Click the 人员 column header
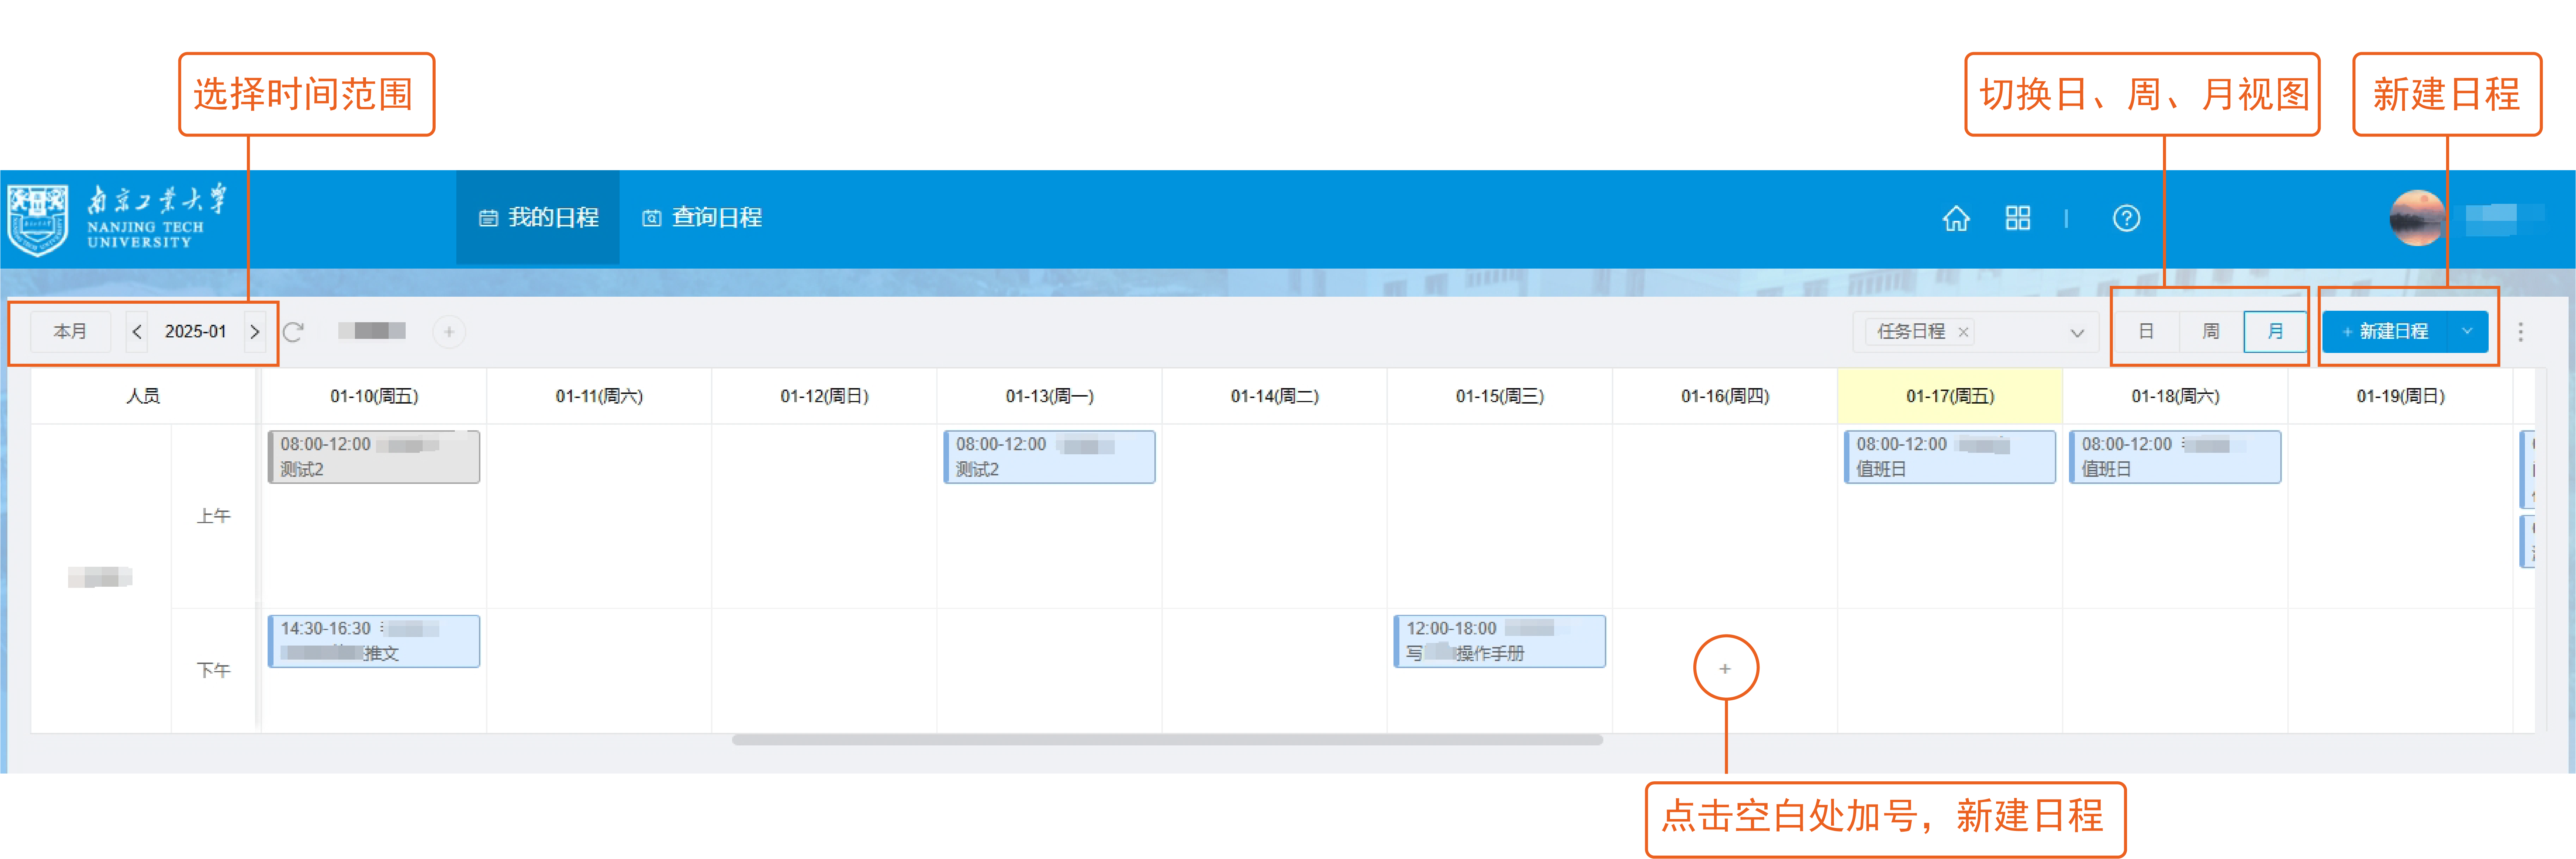2576x859 pixels. point(143,396)
